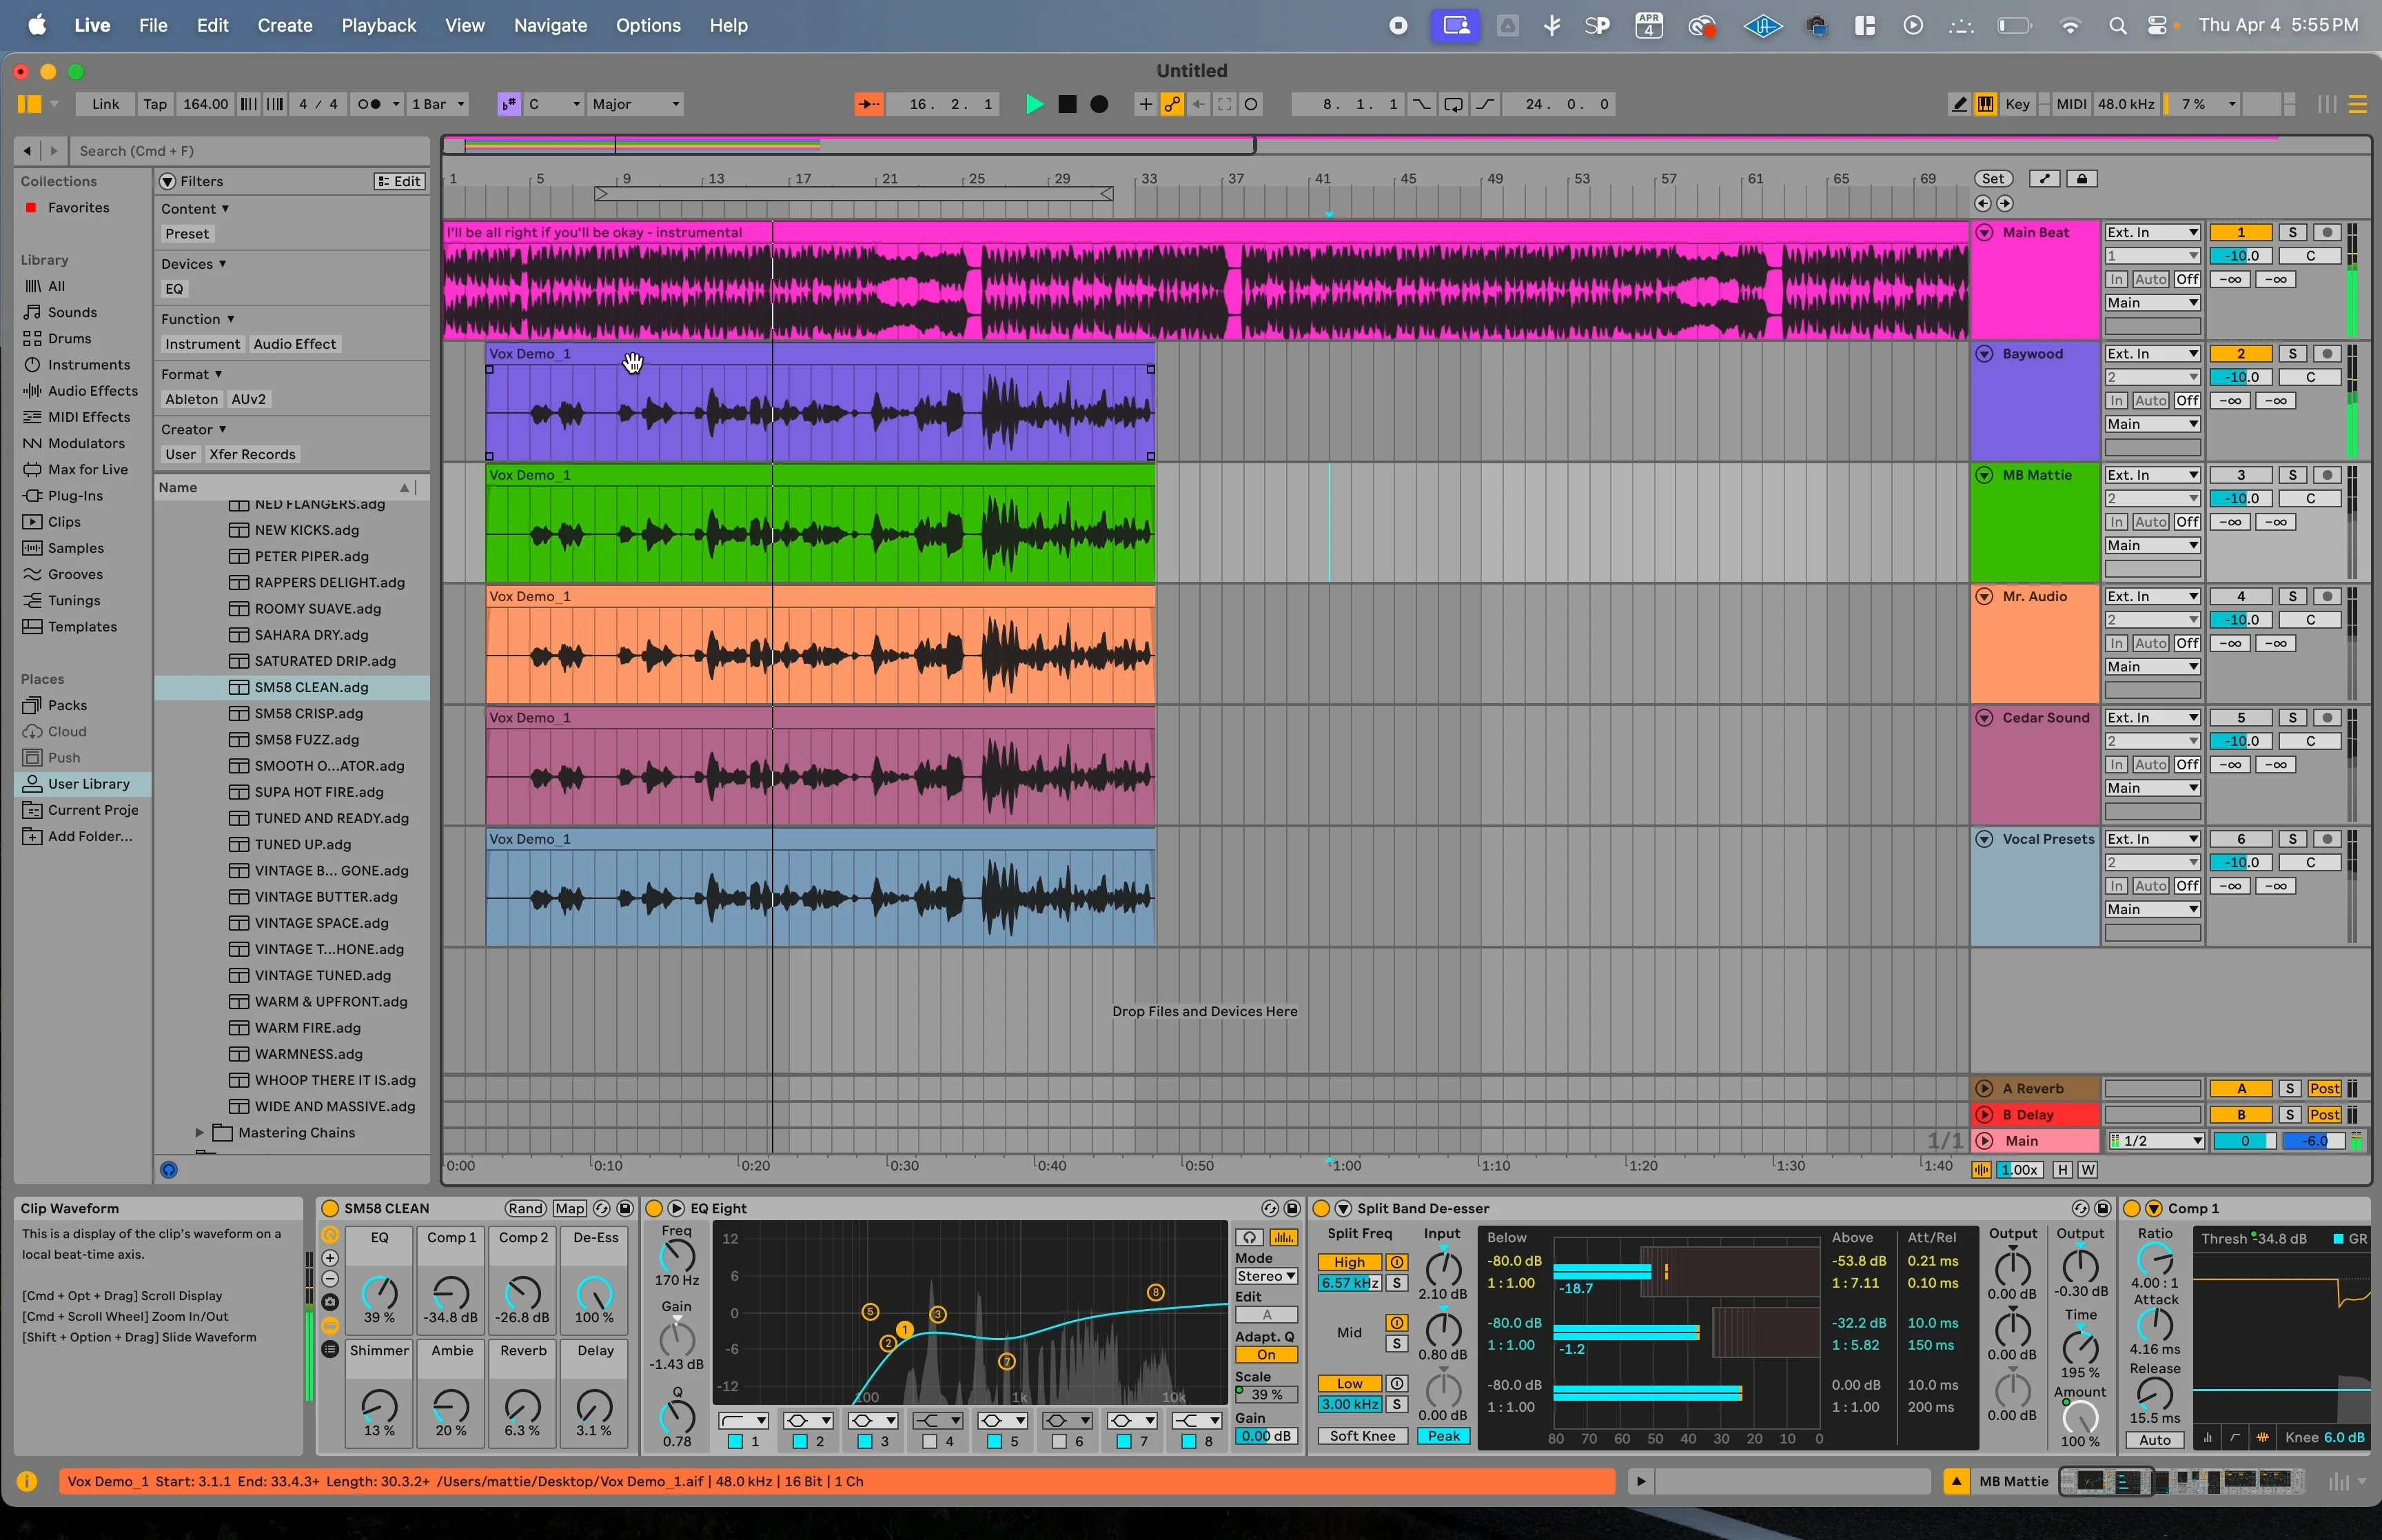Open Main Beat Ext. In input dropdown

coord(2152,232)
